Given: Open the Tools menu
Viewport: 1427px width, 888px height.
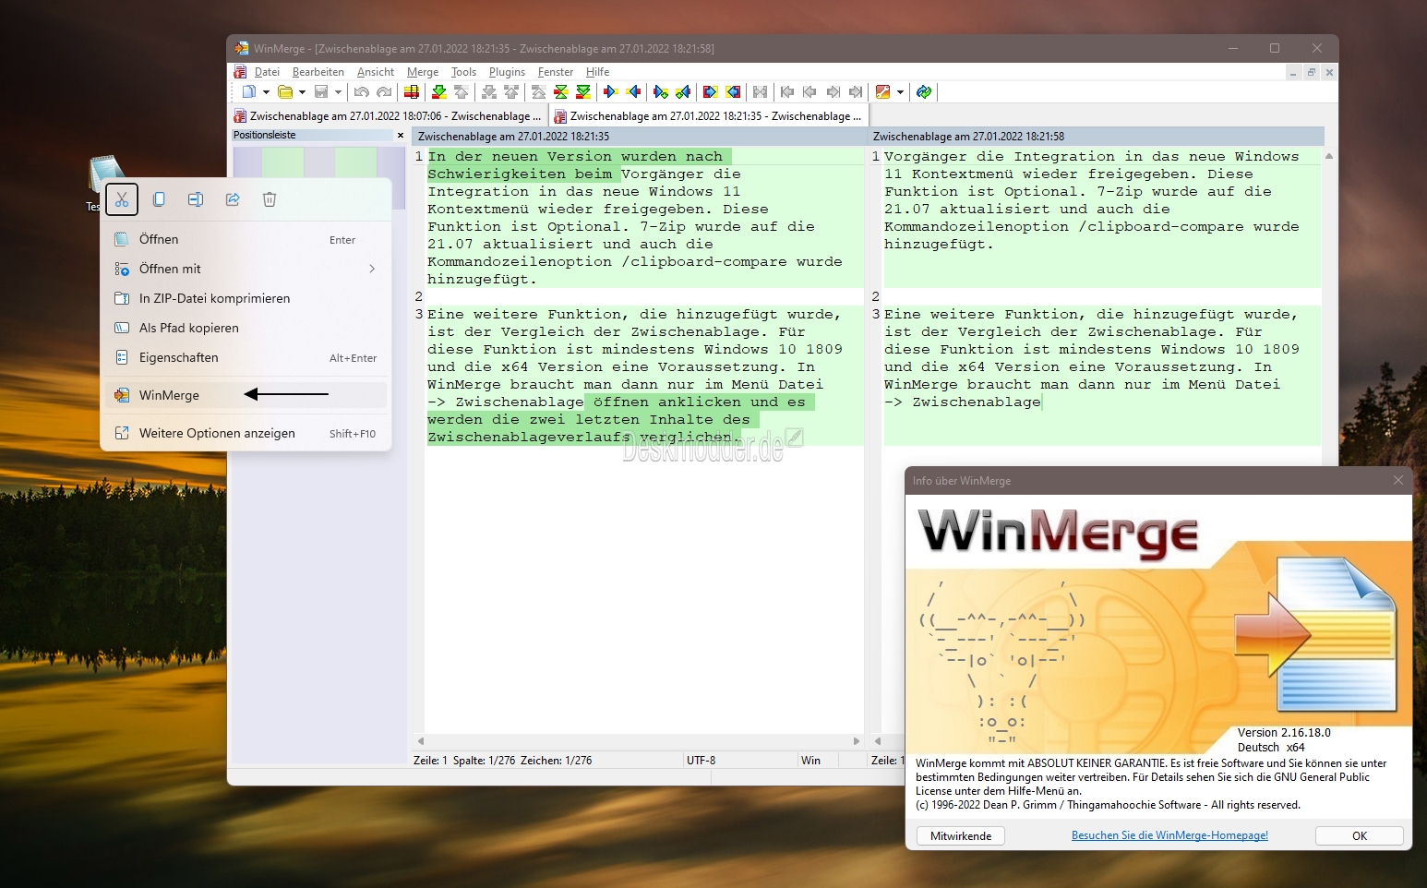Looking at the screenshot, I should point(463,72).
